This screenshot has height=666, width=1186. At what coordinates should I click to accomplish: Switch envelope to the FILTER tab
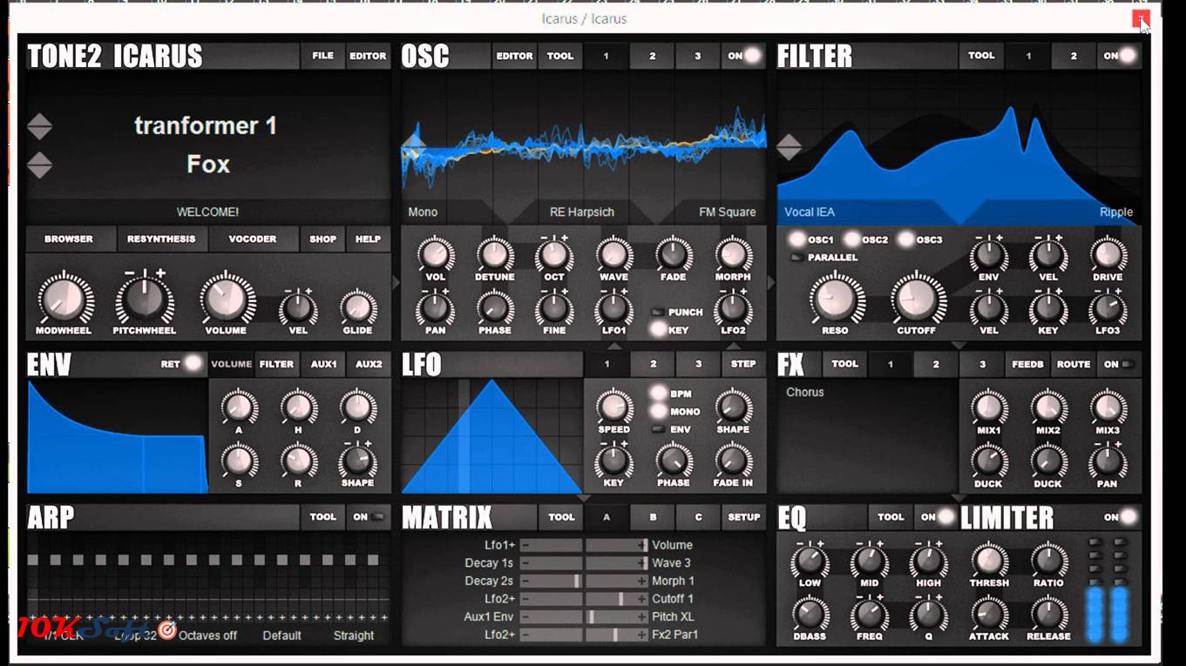(276, 364)
